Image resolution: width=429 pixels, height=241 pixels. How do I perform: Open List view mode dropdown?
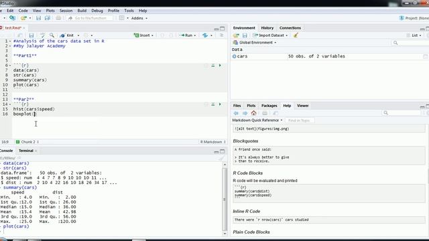pos(414,35)
